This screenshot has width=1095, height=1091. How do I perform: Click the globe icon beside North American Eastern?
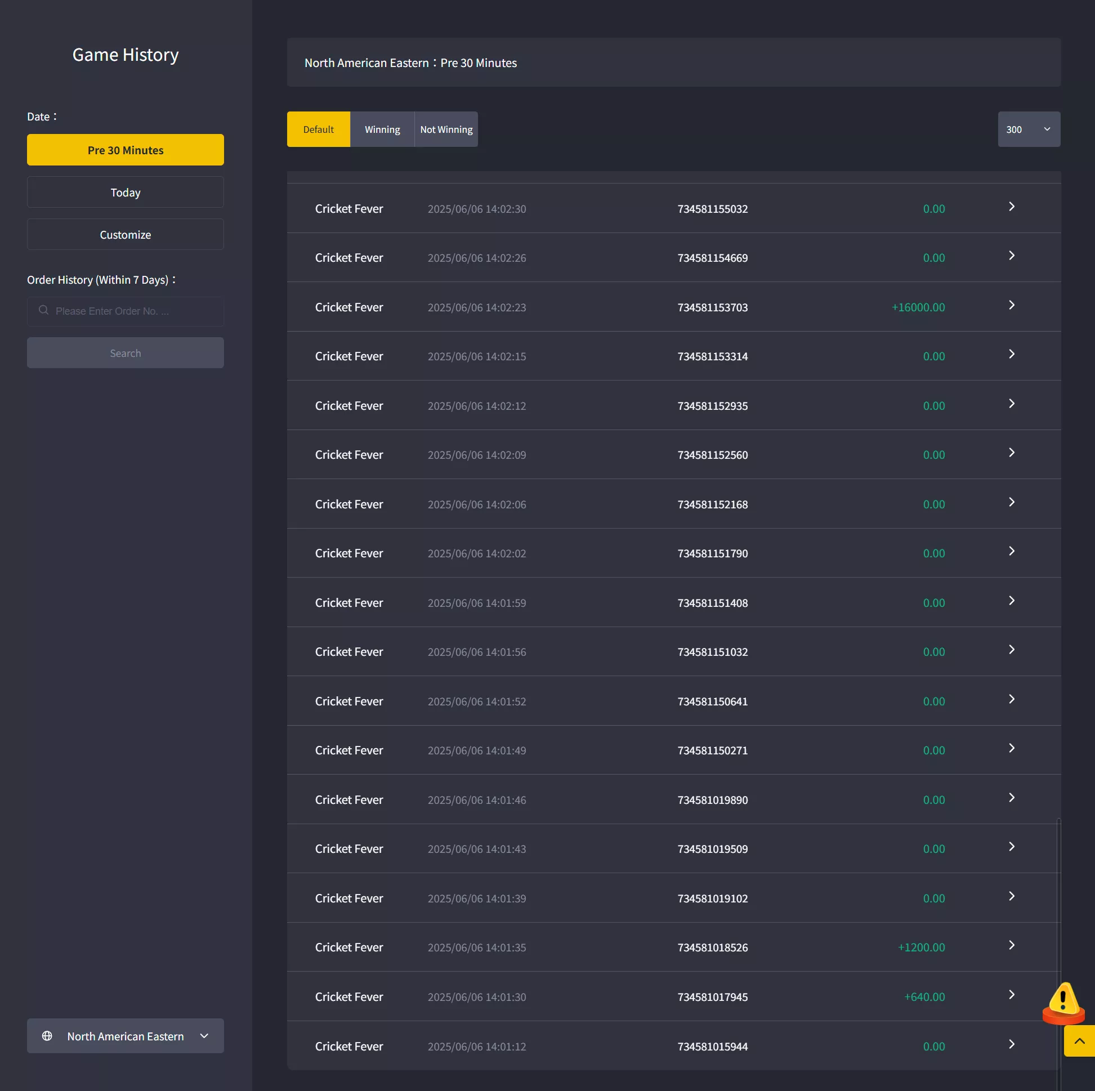(47, 1036)
